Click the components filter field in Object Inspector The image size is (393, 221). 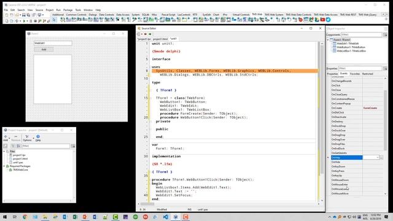click(x=362, y=34)
